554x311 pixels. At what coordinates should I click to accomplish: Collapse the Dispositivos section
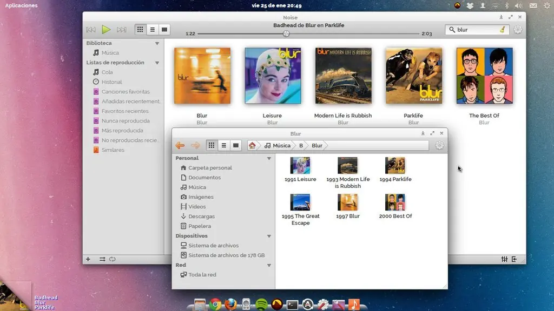[269, 236]
